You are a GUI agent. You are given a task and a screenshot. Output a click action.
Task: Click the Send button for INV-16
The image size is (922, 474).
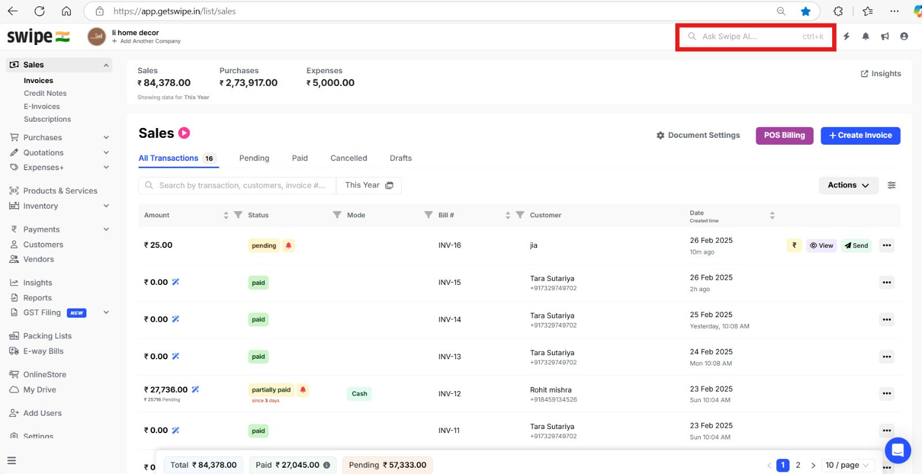coord(856,245)
